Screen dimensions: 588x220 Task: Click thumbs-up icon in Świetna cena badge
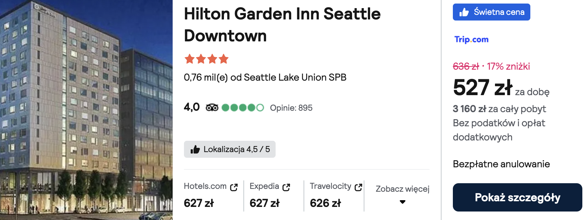(464, 12)
